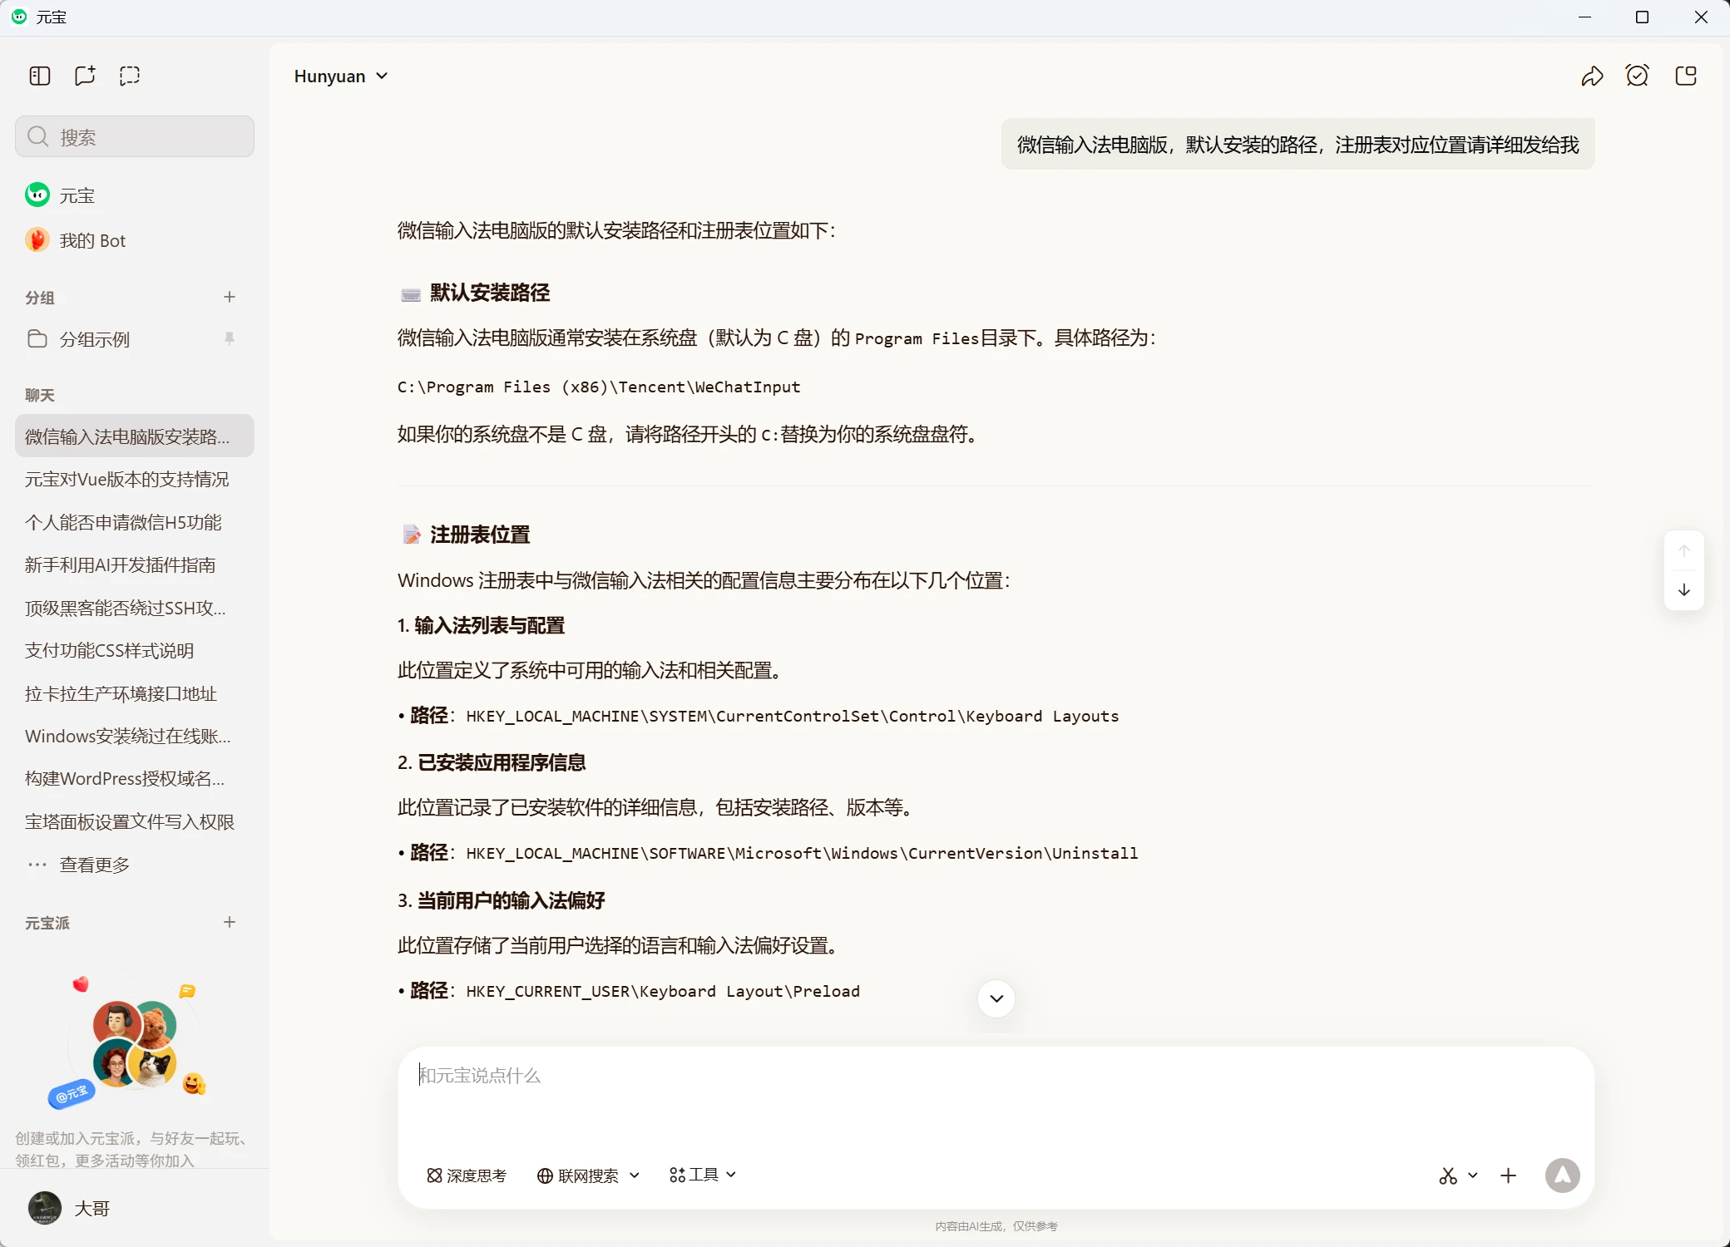The width and height of the screenshot is (1730, 1247).
Task: Enable 深度思考 deep thinking mode
Action: pos(466,1176)
